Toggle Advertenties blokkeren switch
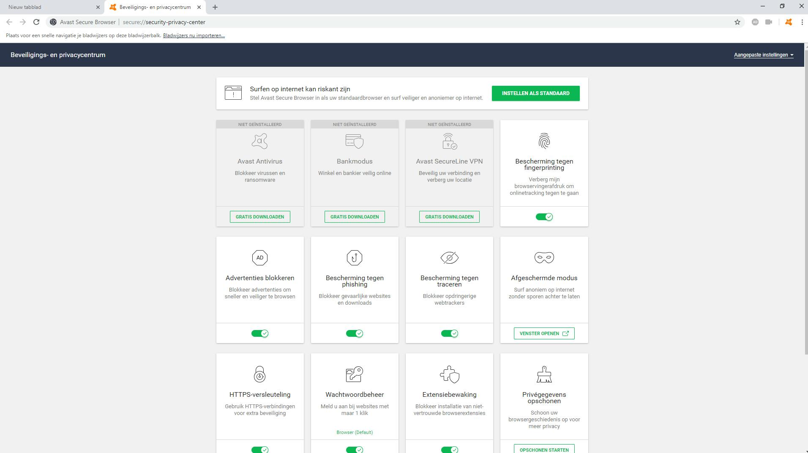The width and height of the screenshot is (808, 453). point(260,333)
